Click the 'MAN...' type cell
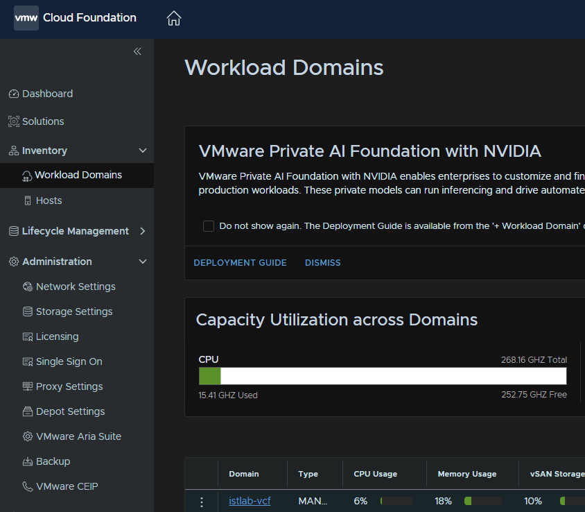The height and width of the screenshot is (512, 585). (313, 501)
